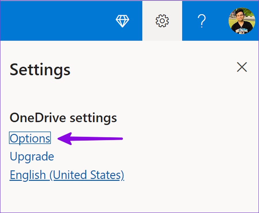Select the Settings panel title
The height and width of the screenshot is (213, 259).
click(x=40, y=70)
